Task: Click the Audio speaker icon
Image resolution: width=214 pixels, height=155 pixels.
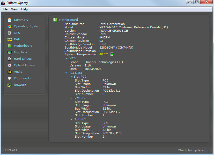Action: pos(10,72)
